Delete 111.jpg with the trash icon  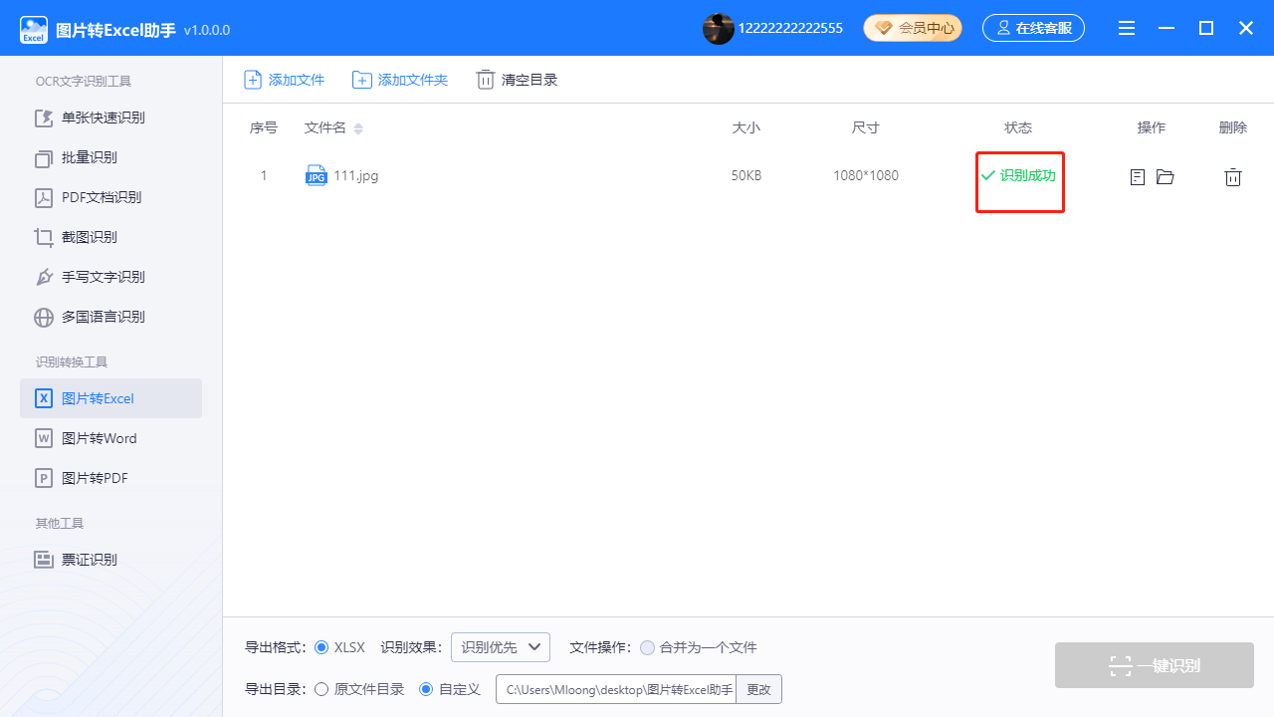[x=1233, y=176]
